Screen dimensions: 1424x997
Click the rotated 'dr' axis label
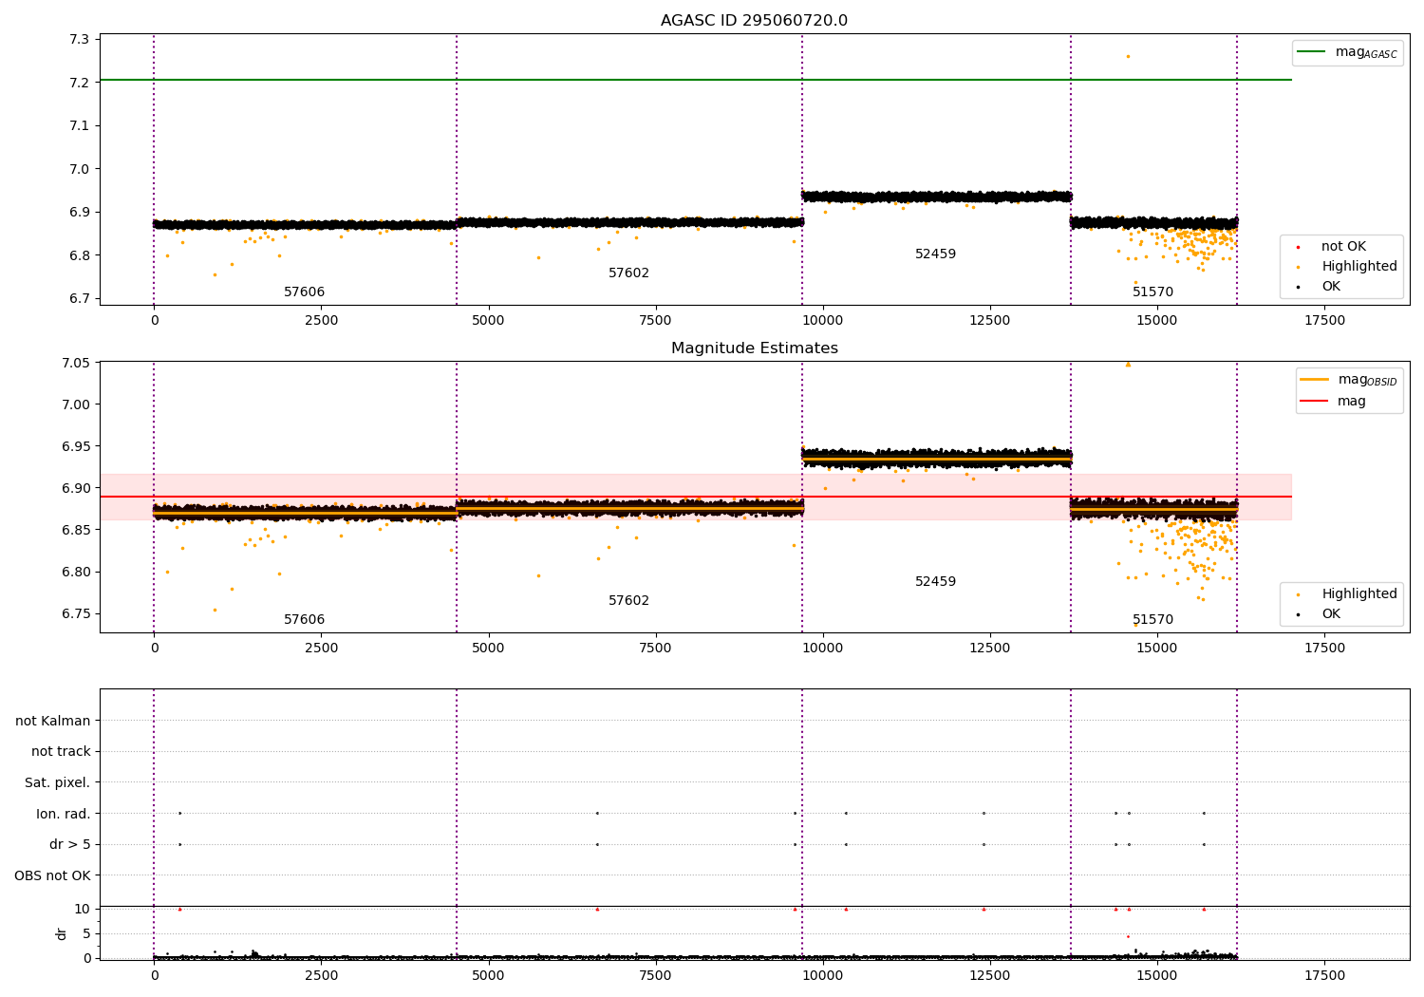point(62,933)
